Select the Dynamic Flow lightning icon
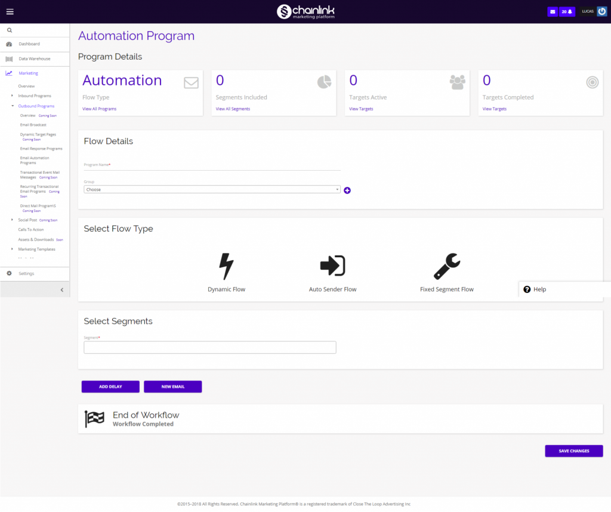This screenshot has width=611, height=512. pos(226,266)
